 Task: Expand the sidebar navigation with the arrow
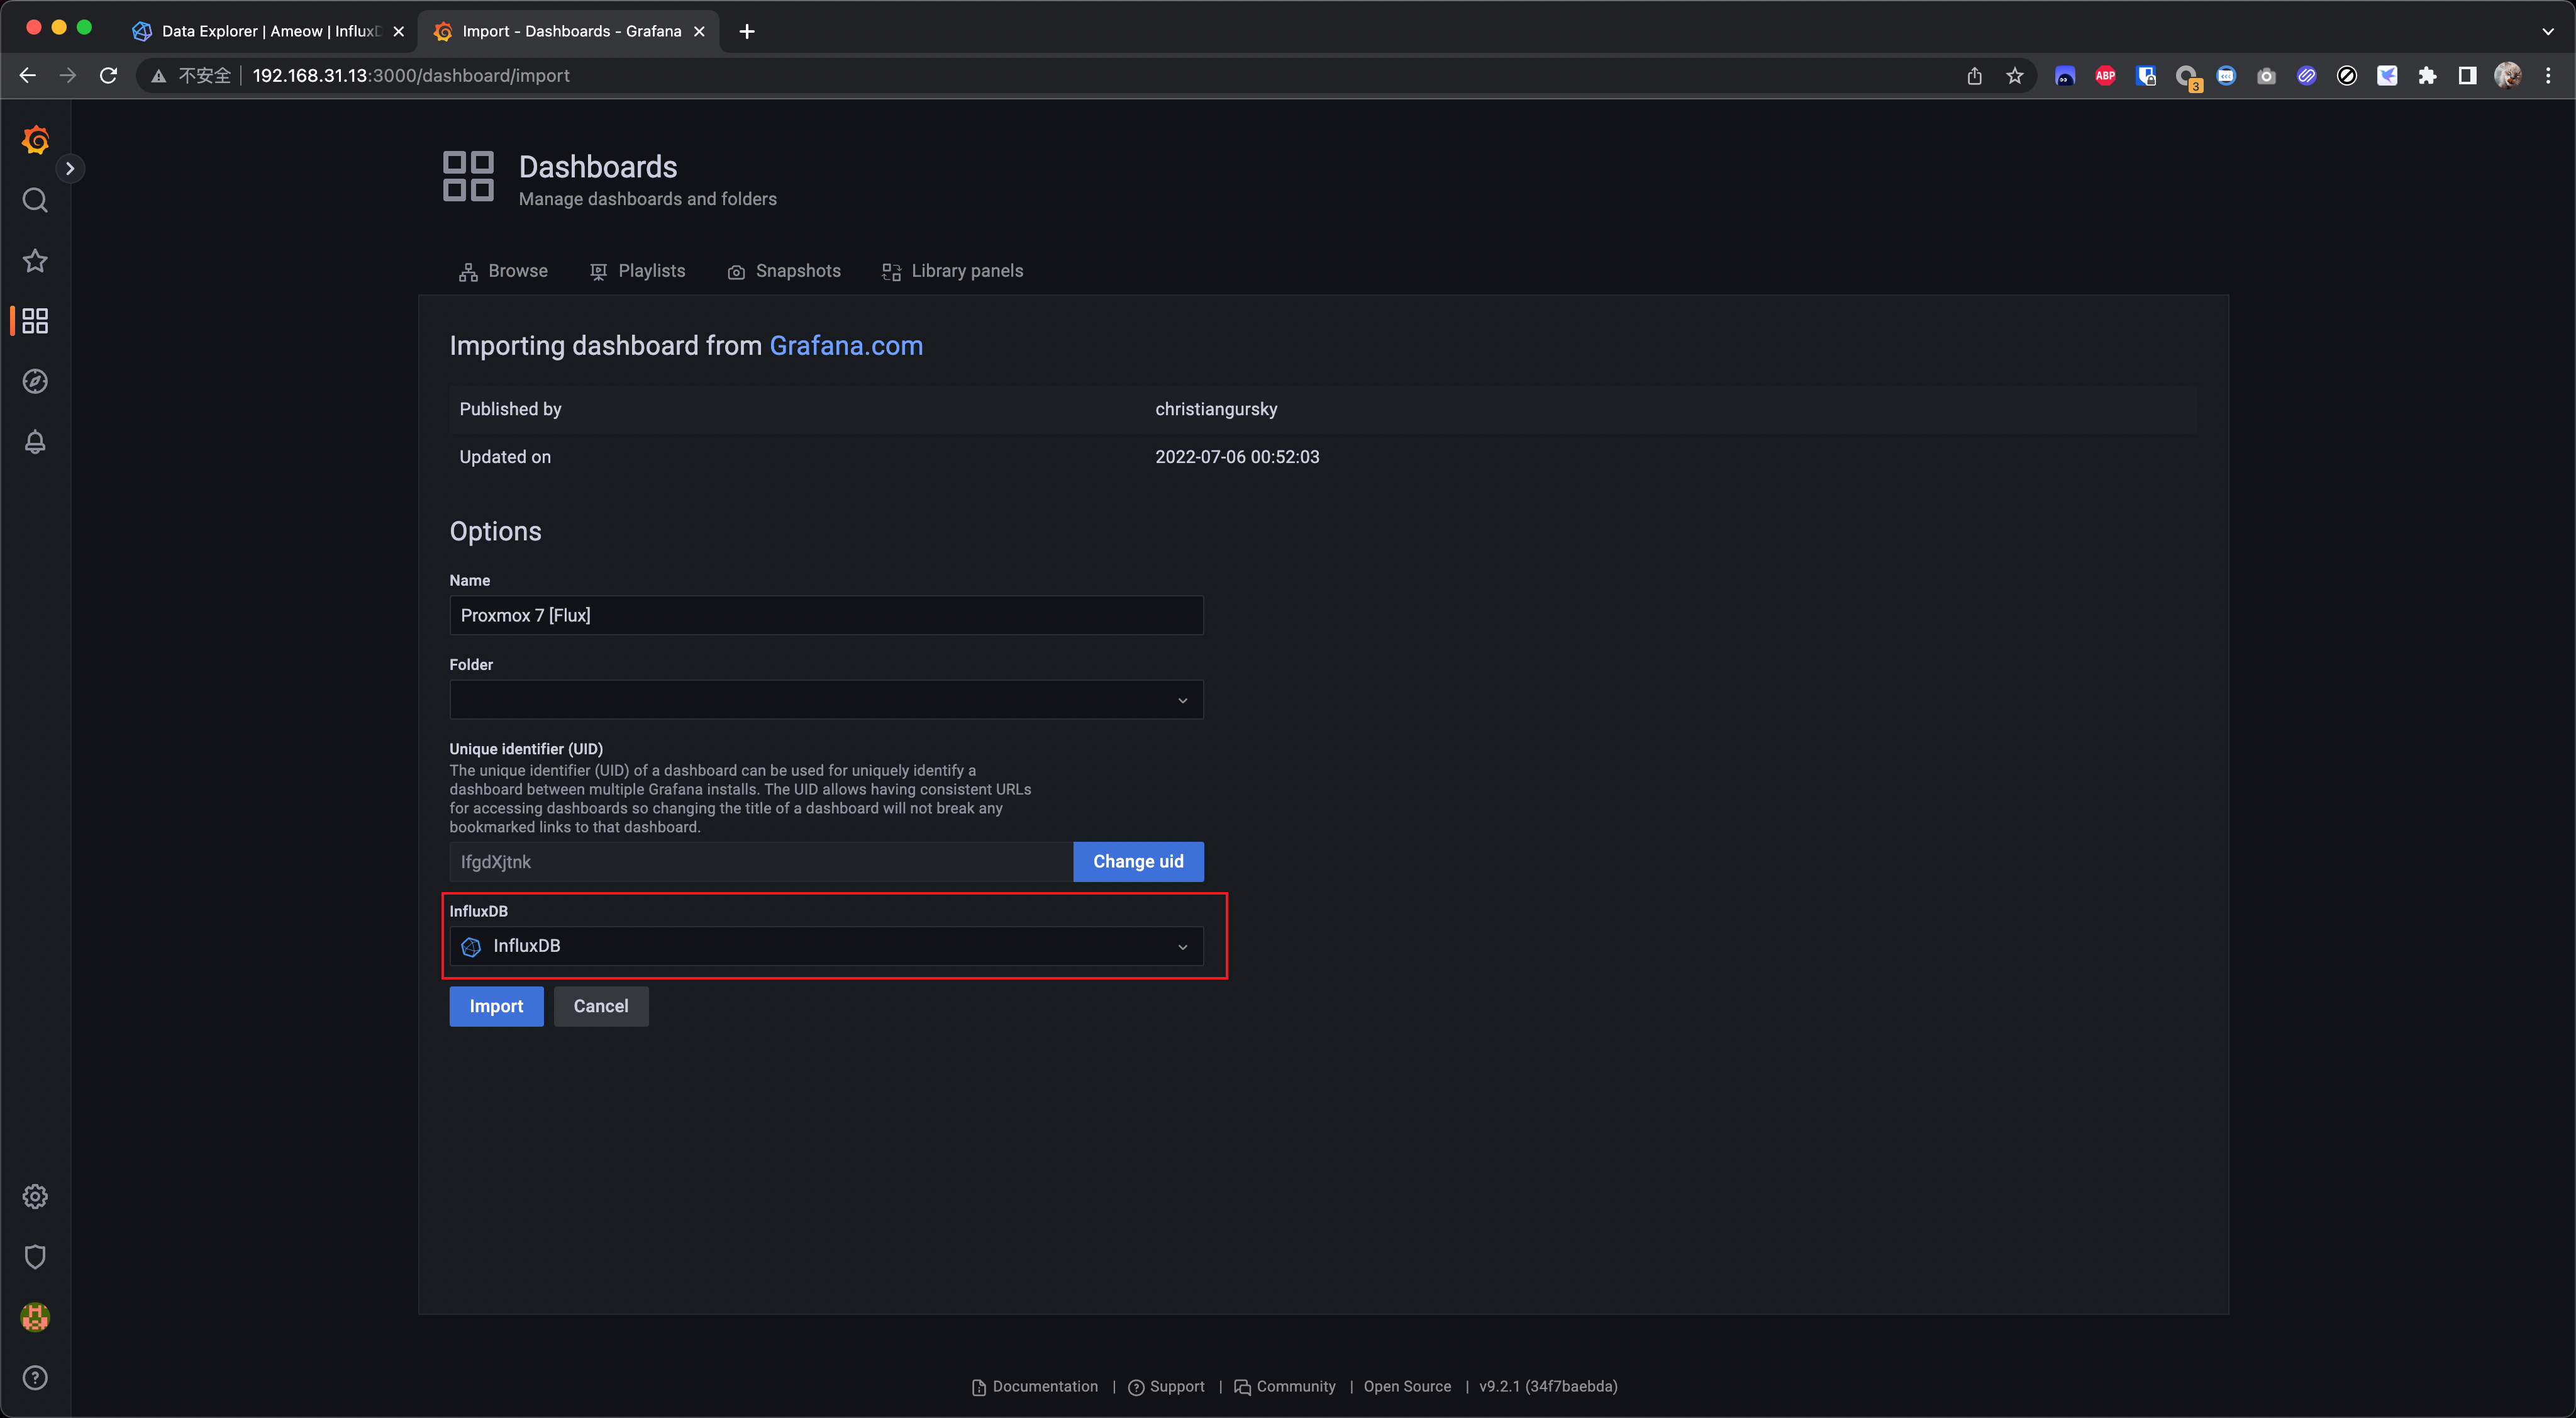pos(70,168)
